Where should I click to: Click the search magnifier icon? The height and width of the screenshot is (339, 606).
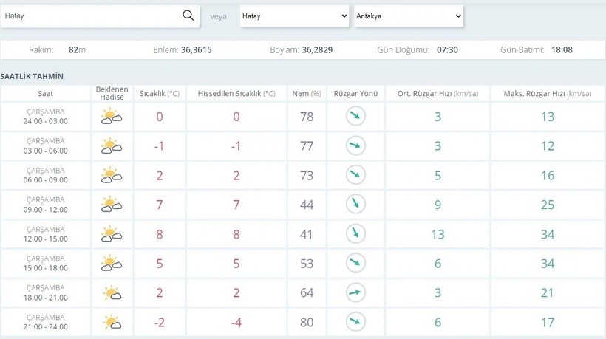[x=188, y=16]
